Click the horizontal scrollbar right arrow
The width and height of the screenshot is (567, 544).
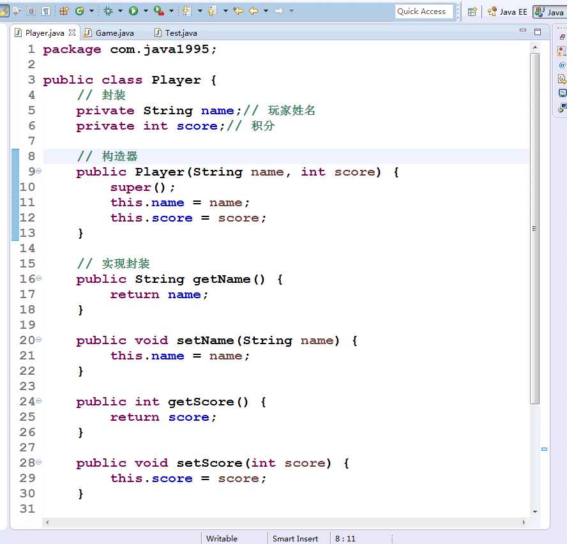click(524, 522)
